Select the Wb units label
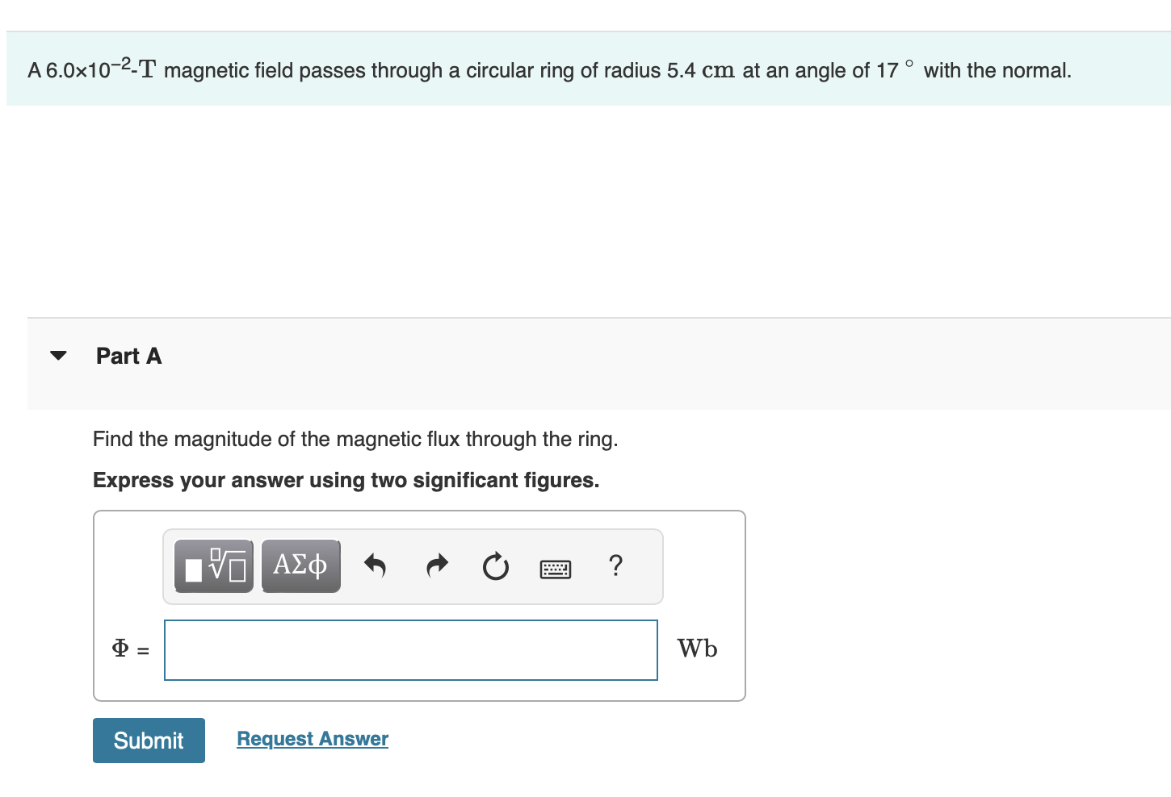 click(x=698, y=649)
